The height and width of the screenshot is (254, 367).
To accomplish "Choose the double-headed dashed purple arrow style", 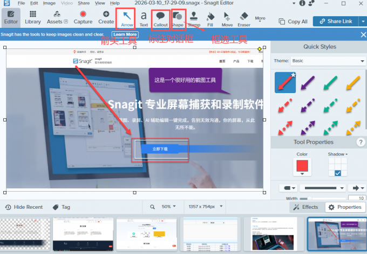I will [308, 128].
